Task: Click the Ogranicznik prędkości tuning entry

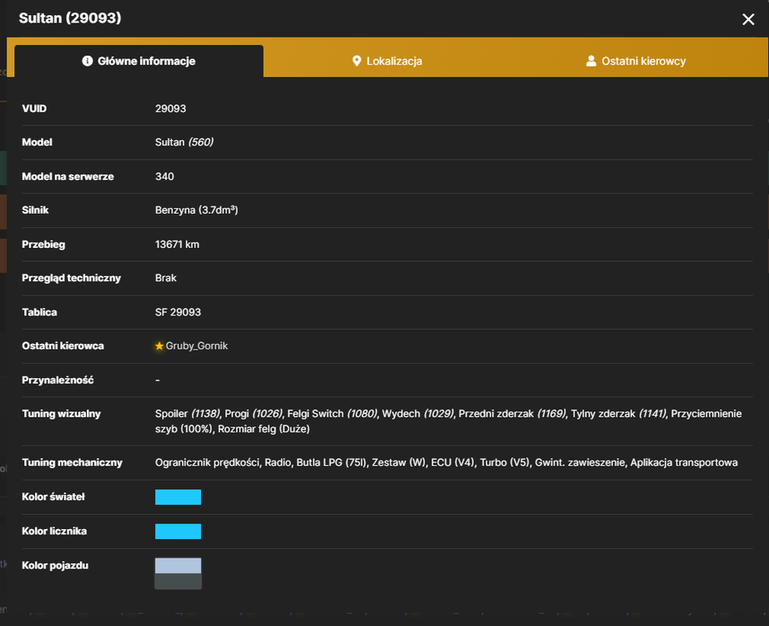Action: (209, 462)
